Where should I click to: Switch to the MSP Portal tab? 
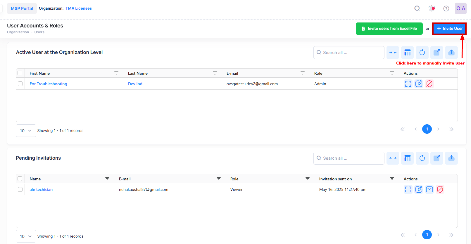coord(22,8)
